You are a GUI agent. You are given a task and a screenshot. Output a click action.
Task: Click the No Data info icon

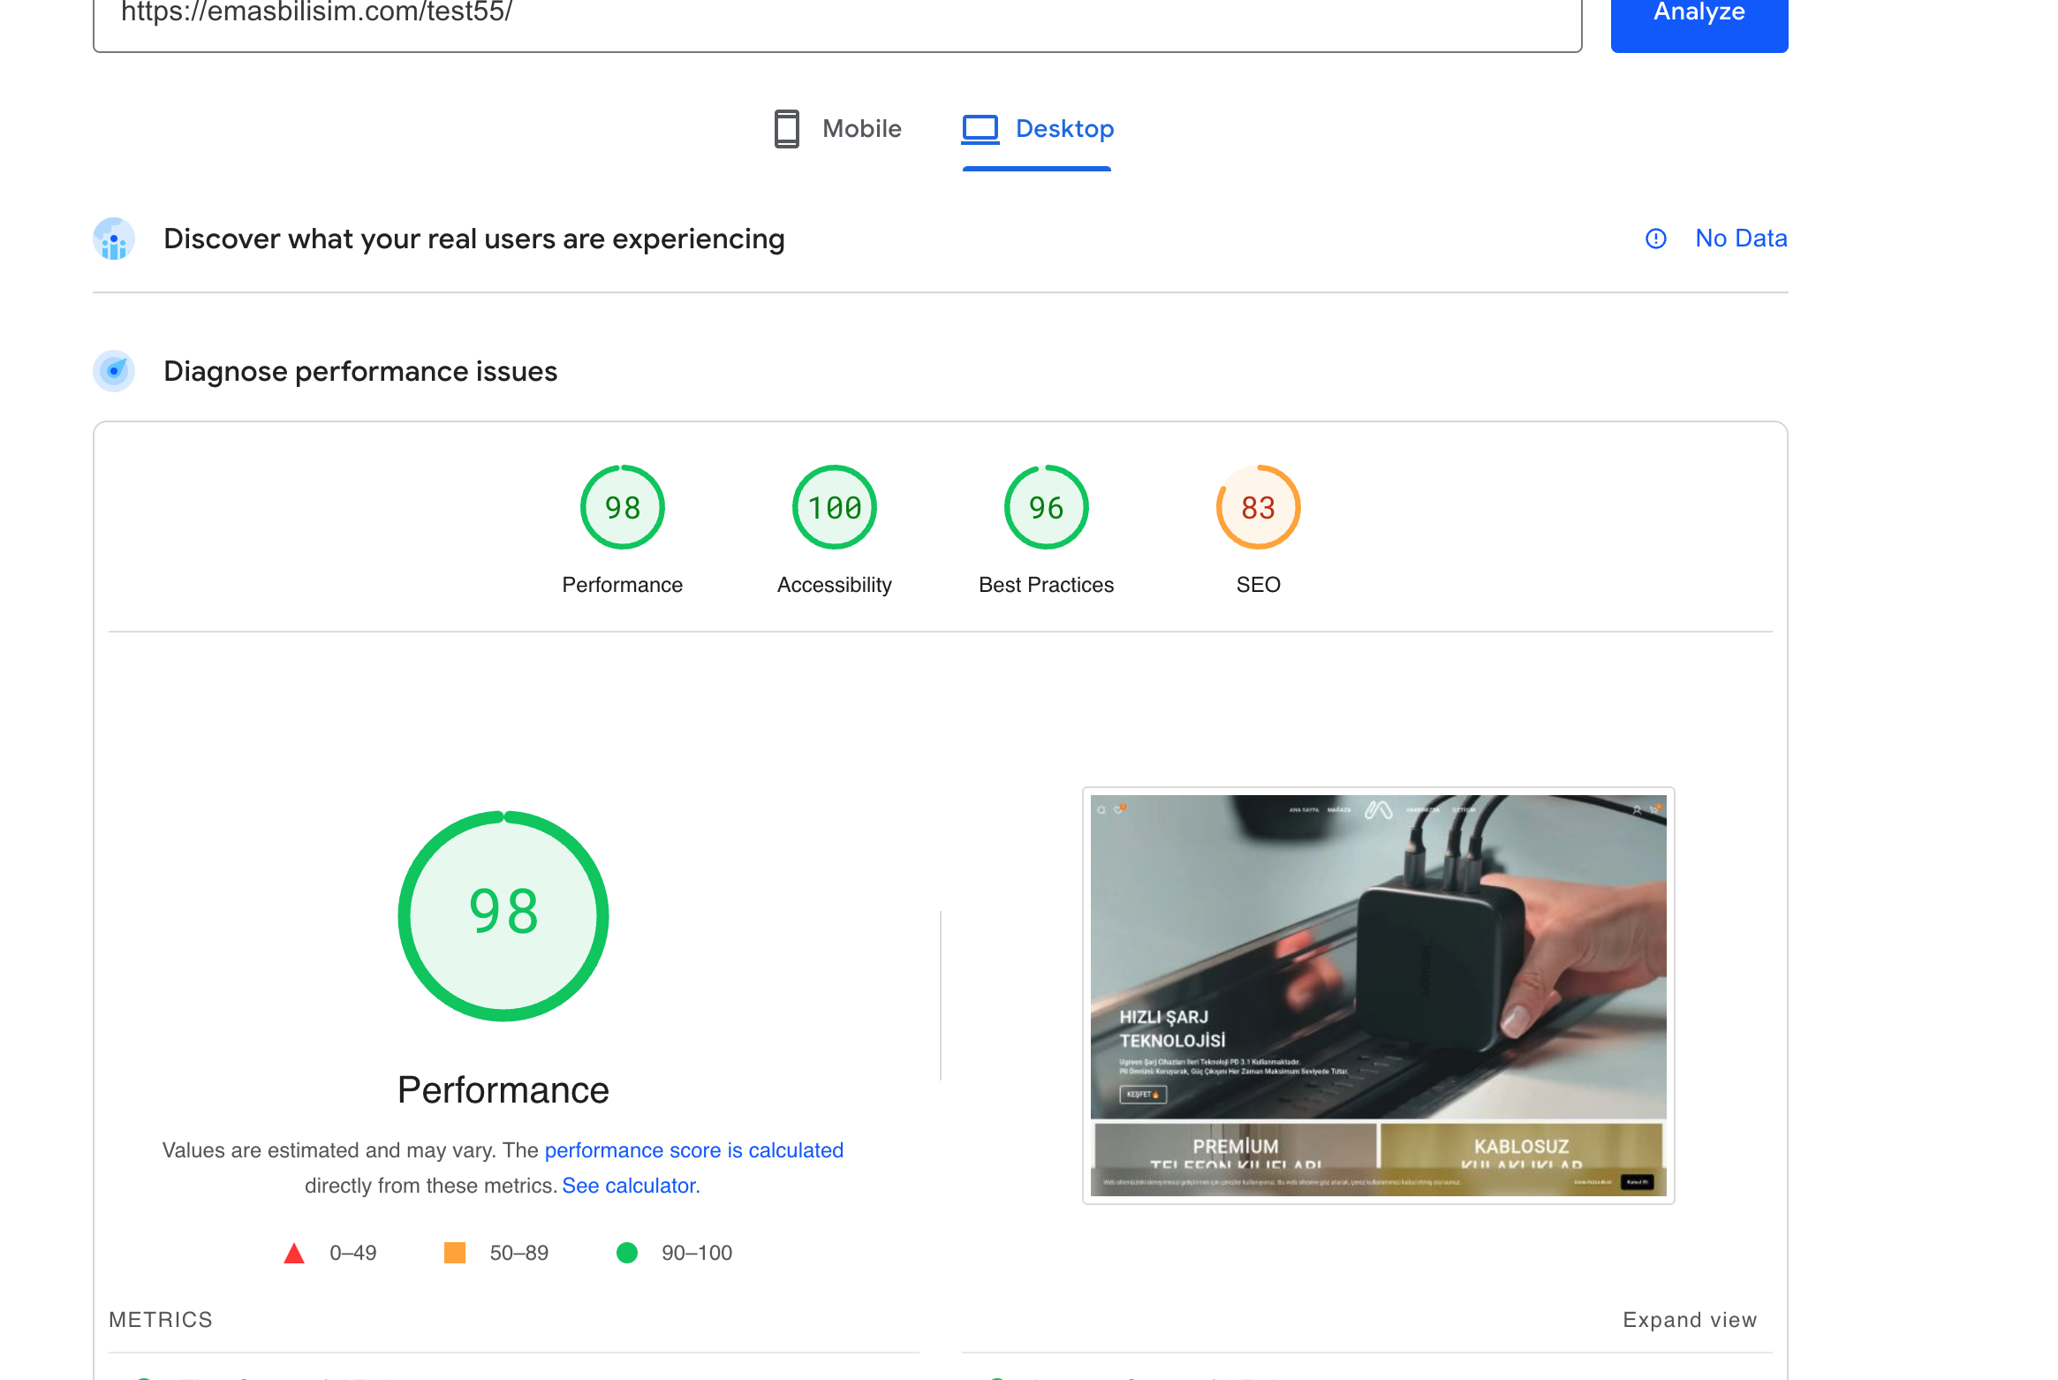click(1655, 239)
